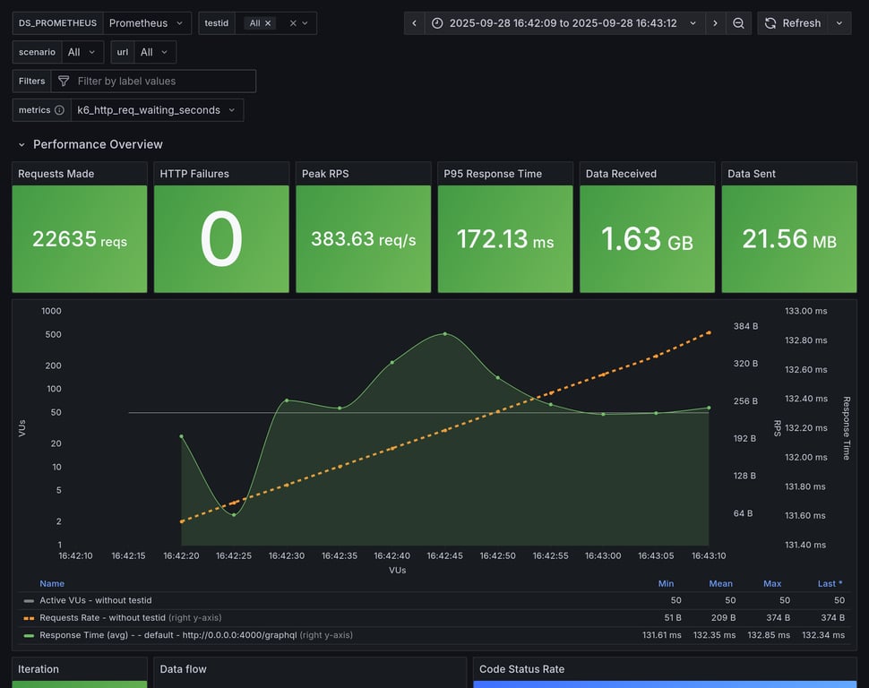Click the metrics info icon
Viewport: 869px width, 688px height.
click(x=59, y=110)
